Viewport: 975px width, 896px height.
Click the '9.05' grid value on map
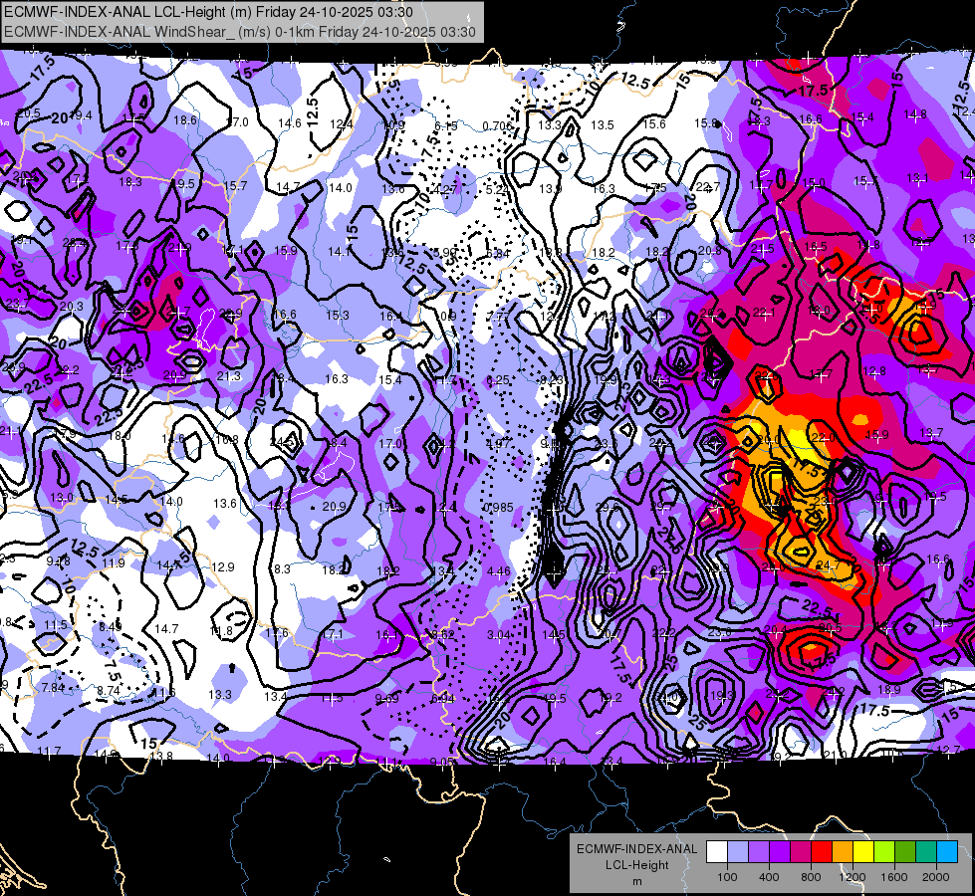tap(441, 762)
